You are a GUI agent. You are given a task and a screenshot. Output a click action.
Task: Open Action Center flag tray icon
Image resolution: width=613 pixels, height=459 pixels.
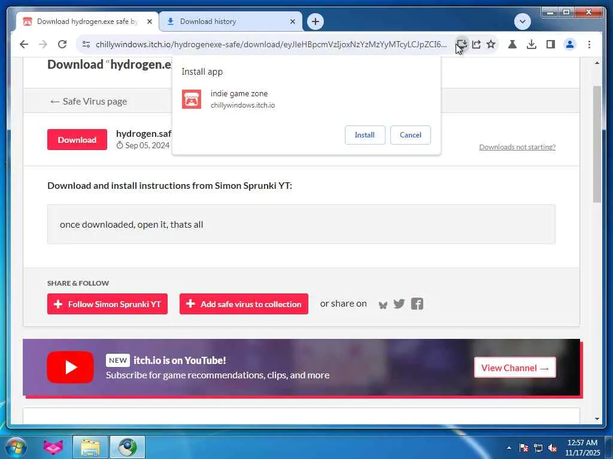[x=523, y=448]
